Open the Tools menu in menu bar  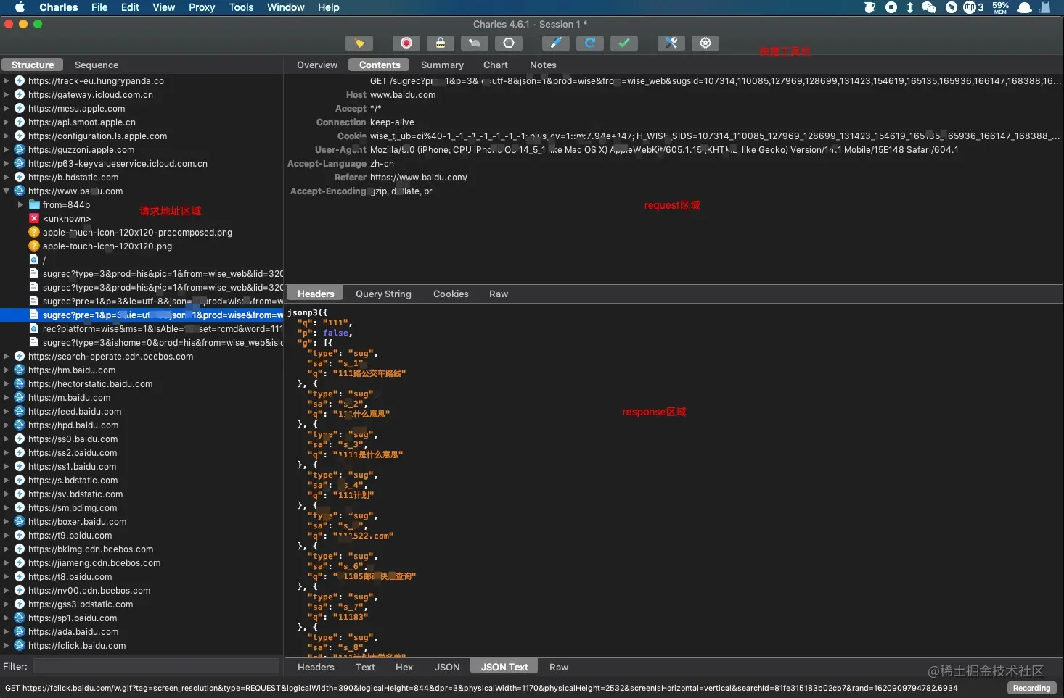(241, 7)
